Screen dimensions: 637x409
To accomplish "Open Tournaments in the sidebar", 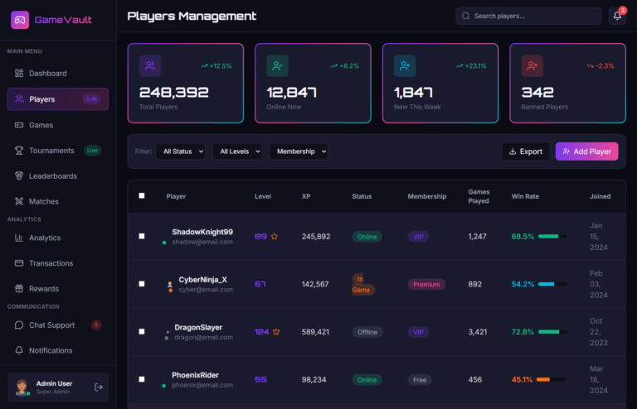I will (51, 151).
